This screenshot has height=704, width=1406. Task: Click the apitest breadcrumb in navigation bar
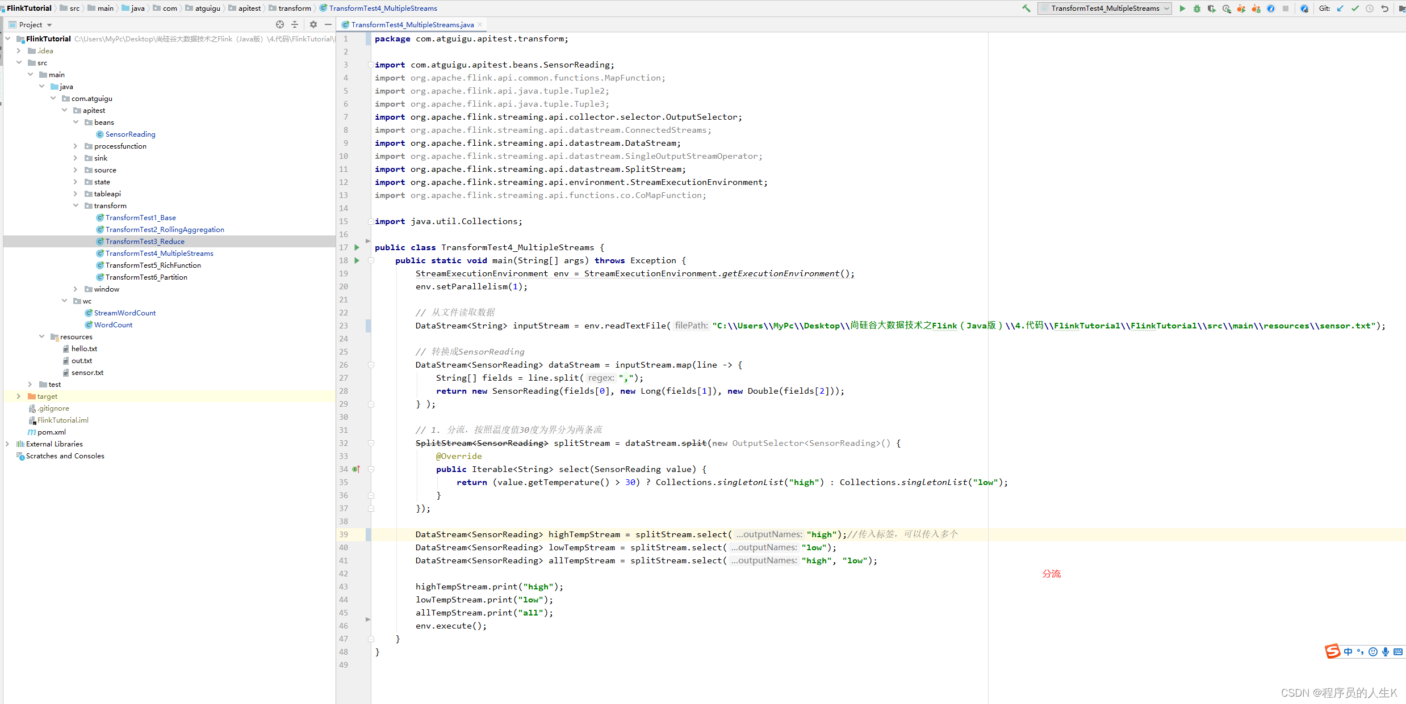(x=249, y=9)
